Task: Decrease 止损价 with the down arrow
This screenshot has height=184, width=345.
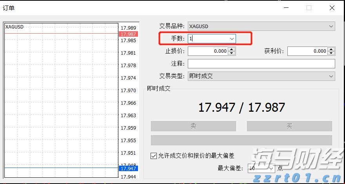Action: point(232,53)
